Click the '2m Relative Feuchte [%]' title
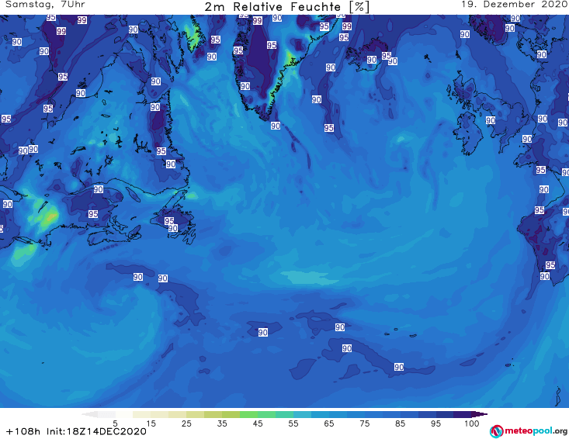The width and height of the screenshot is (569, 439). (x=287, y=7)
